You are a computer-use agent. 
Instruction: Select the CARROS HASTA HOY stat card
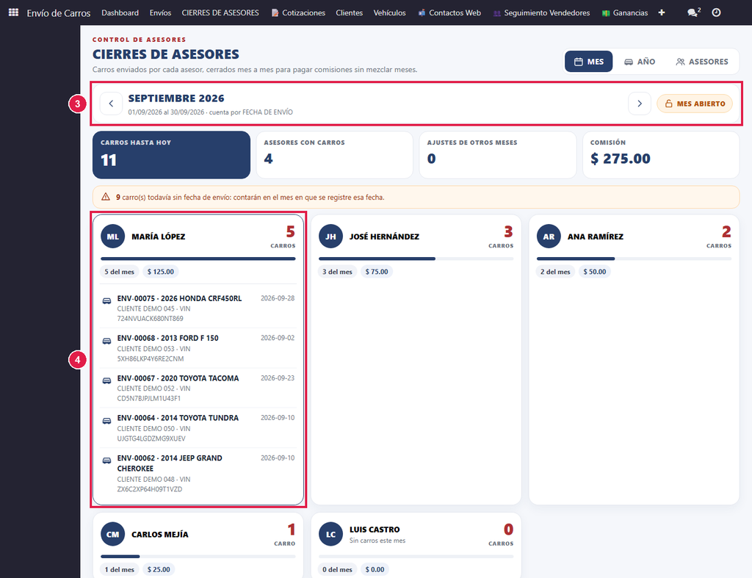point(171,155)
